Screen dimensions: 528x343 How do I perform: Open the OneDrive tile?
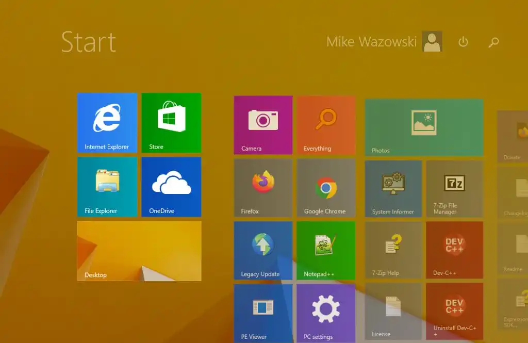171,187
